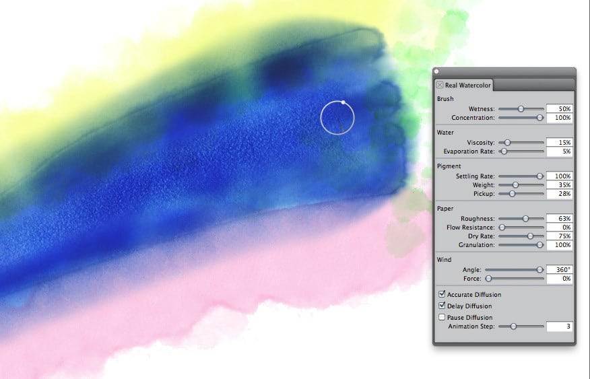Screen dimensions: 590x379
Task: Click the Evaporation Rate slider knob
Action: point(504,151)
